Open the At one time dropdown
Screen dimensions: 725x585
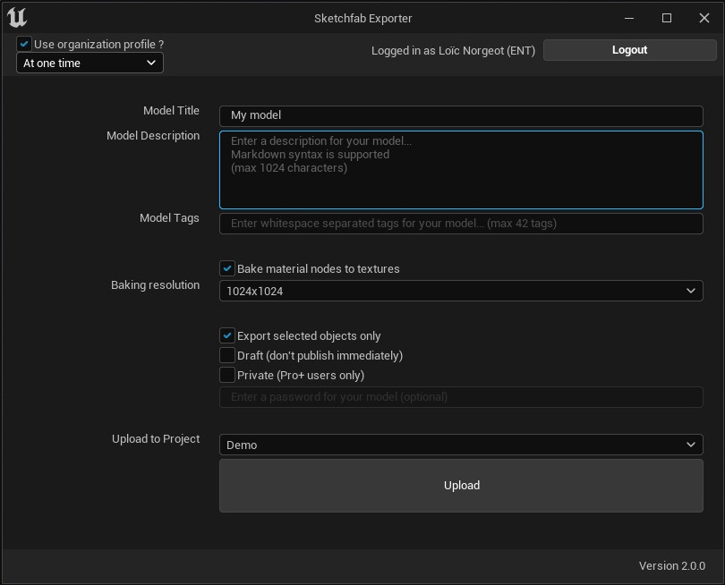(x=90, y=63)
